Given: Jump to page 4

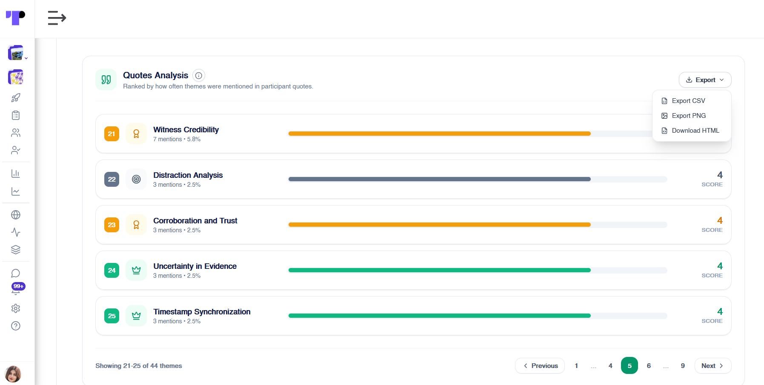Looking at the screenshot, I should (x=610, y=366).
